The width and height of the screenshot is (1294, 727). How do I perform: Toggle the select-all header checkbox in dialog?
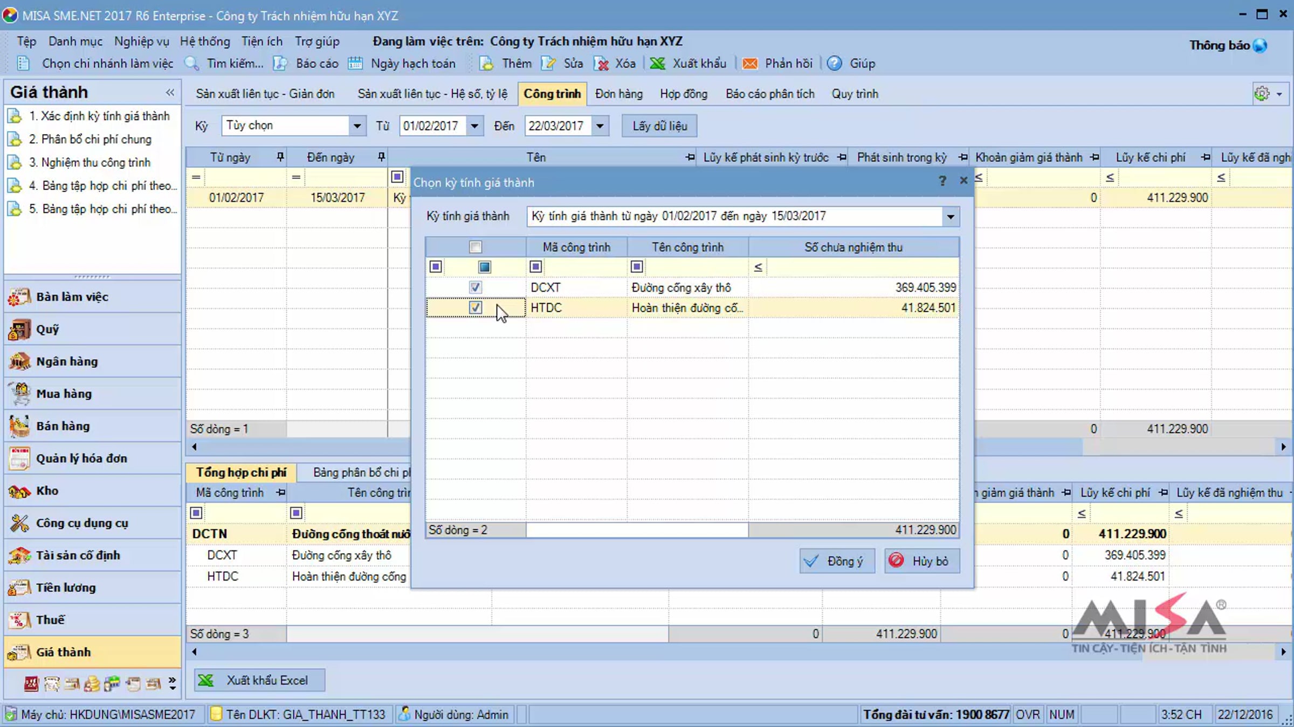pos(475,247)
